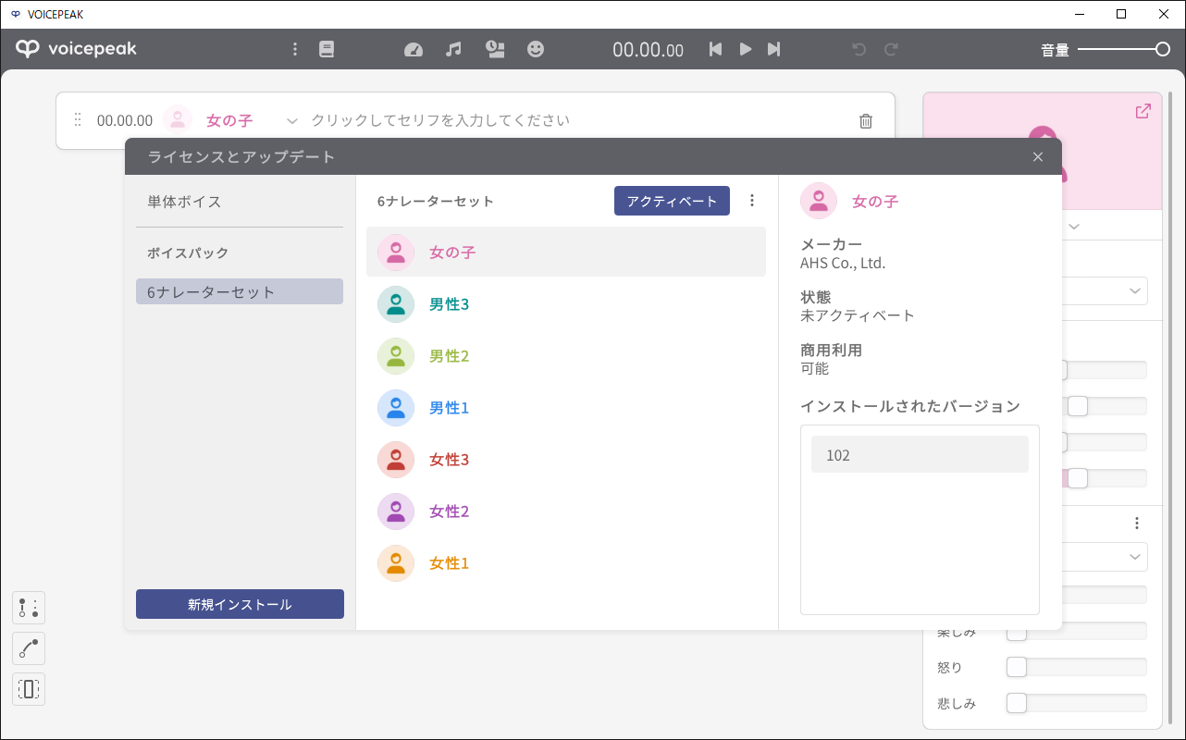Click the redo arrow
This screenshot has width=1186, height=740.
click(892, 49)
